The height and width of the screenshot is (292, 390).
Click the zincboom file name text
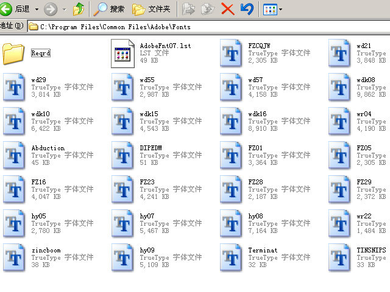point(46,250)
